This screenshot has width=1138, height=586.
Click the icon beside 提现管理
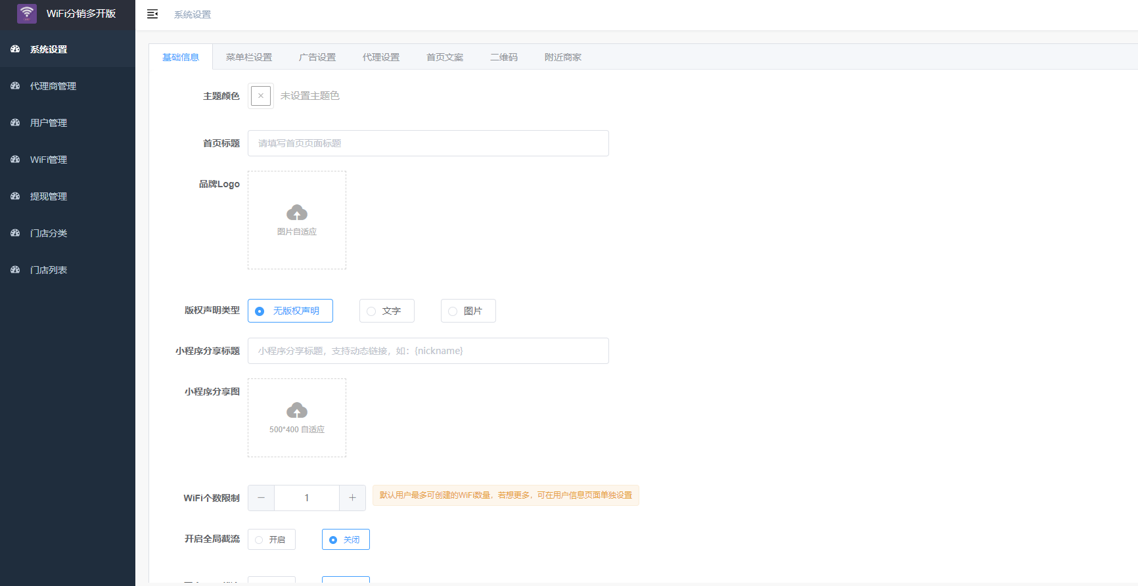(16, 196)
